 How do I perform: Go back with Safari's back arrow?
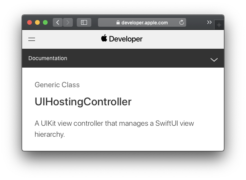point(57,22)
